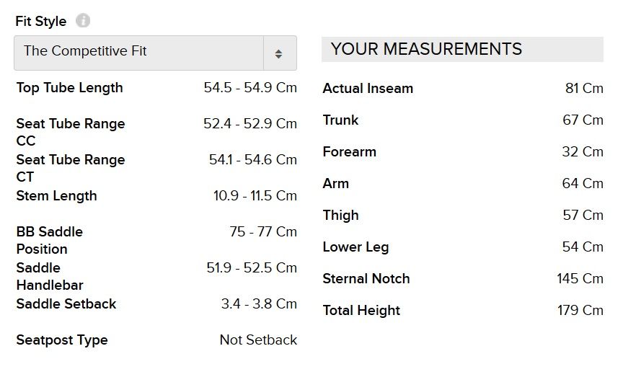Select the Saddle Setback label
This screenshot has height=377, width=641.
point(66,304)
